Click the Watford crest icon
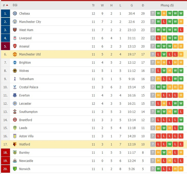This screenshot has height=174, width=187. (x=15, y=144)
